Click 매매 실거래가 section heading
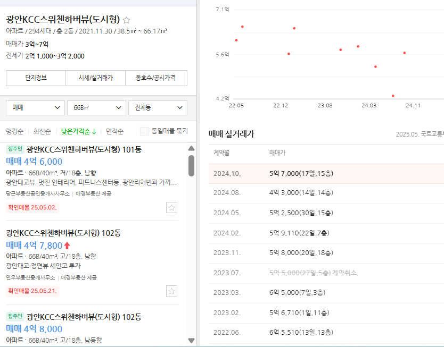444x347 pixels. pos(232,134)
